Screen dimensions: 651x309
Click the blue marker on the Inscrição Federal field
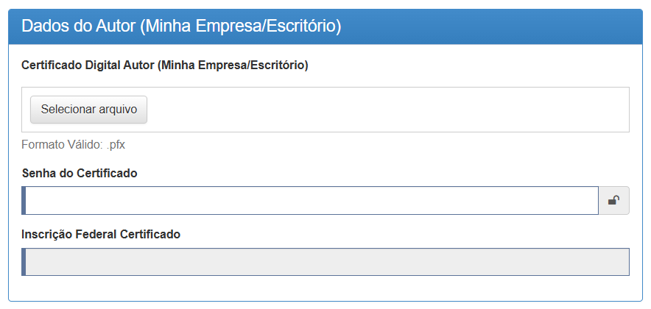point(24,262)
